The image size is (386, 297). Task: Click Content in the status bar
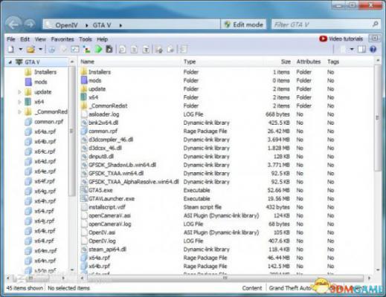tap(252, 288)
